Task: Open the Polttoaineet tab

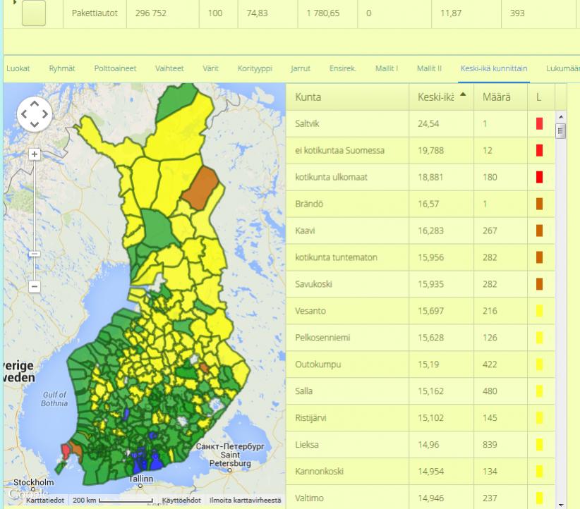Action: click(x=115, y=68)
